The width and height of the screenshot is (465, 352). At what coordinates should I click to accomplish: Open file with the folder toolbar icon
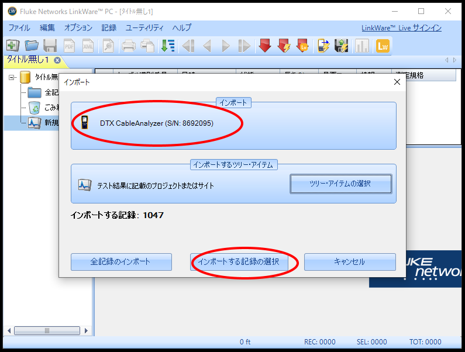click(x=32, y=46)
